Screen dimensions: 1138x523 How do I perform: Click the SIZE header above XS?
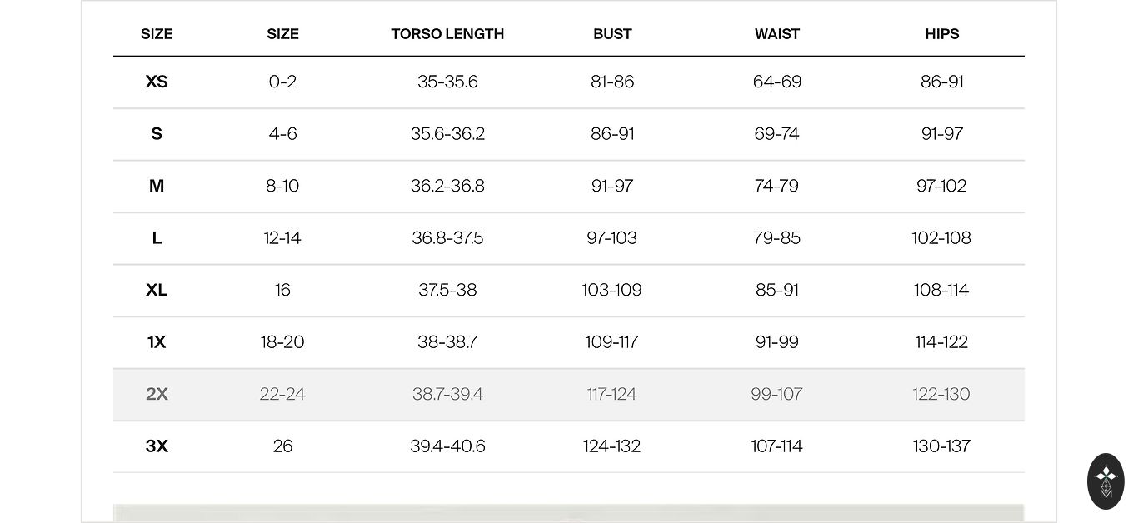(157, 34)
